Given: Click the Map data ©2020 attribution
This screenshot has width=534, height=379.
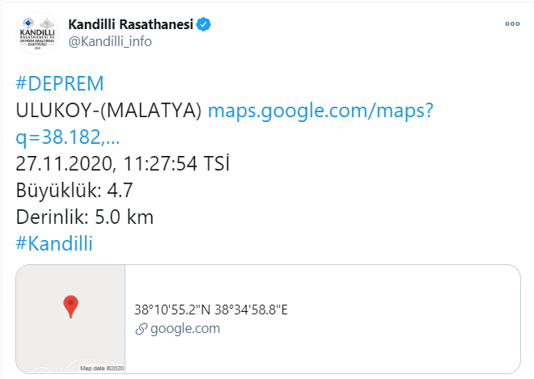Looking at the screenshot, I should pos(100,368).
